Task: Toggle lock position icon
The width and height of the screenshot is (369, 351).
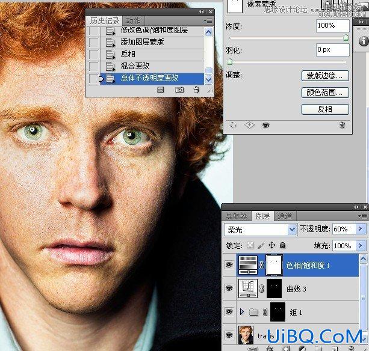Action: click(272, 245)
